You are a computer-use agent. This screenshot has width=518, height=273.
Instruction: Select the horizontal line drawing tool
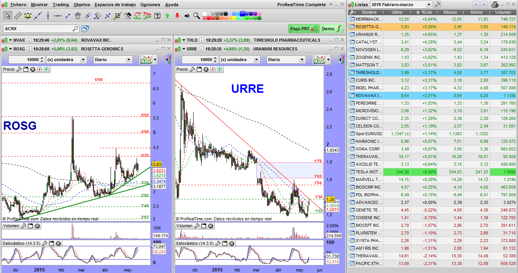coord(58,16)
